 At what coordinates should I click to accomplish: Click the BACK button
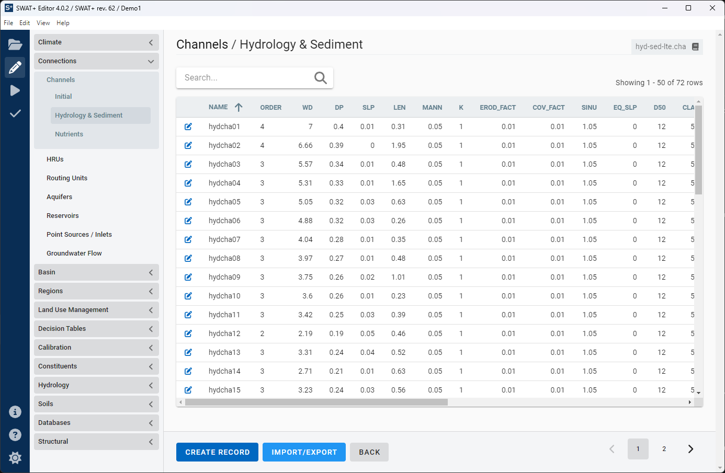pyautogui.click(x=369, y=452)
